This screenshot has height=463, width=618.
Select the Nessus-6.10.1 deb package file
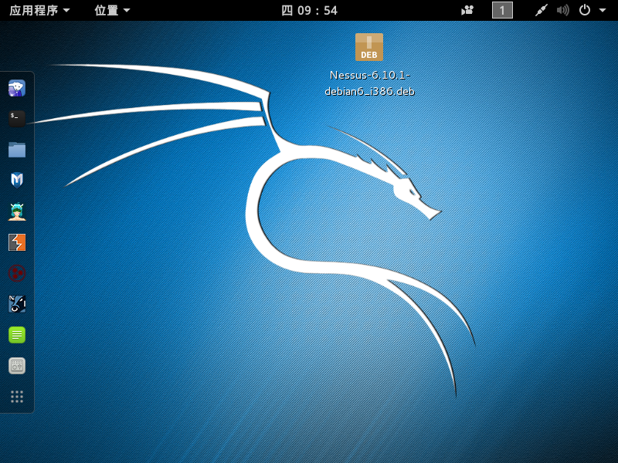click(369, 48)
